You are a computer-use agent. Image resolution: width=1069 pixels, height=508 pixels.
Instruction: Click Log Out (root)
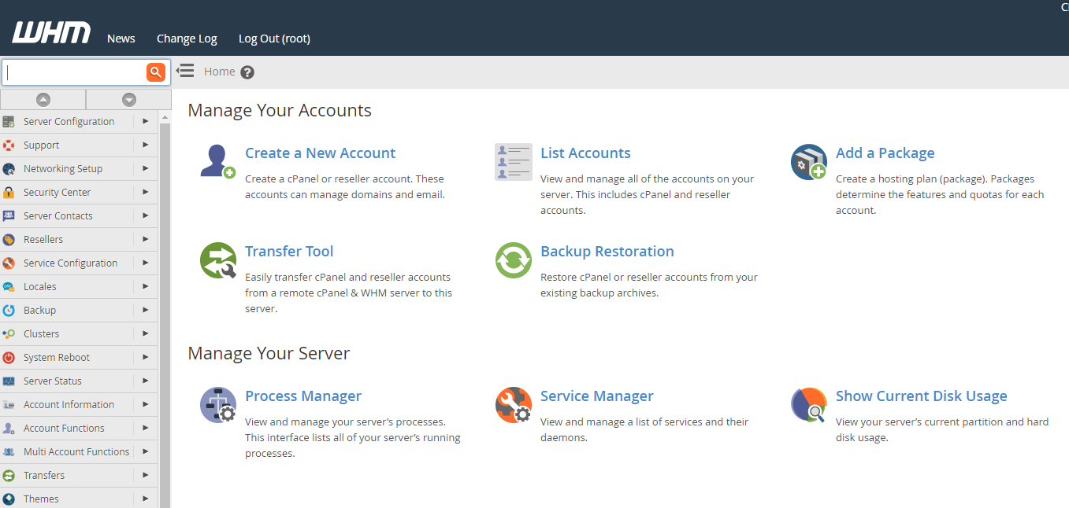coord(274,39)
